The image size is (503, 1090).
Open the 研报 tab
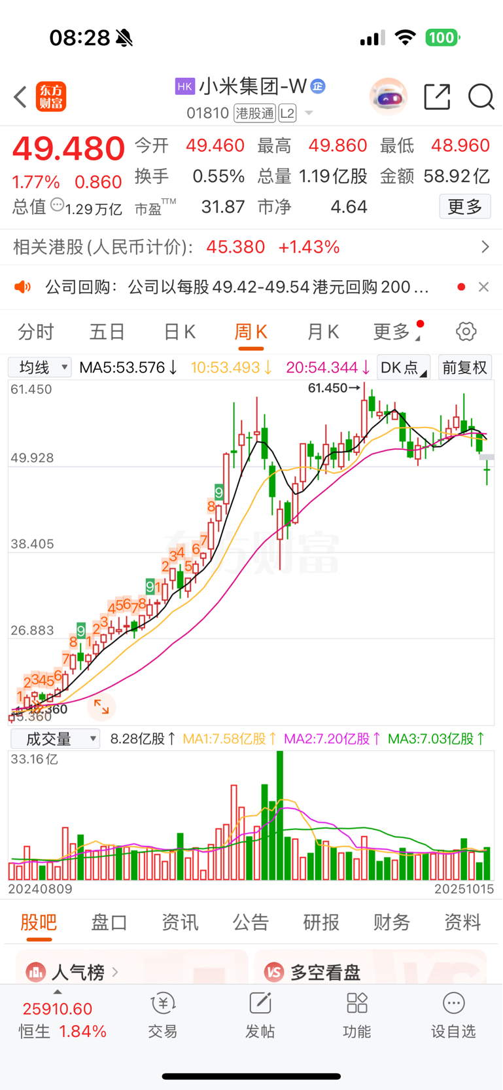pos(321,922)
